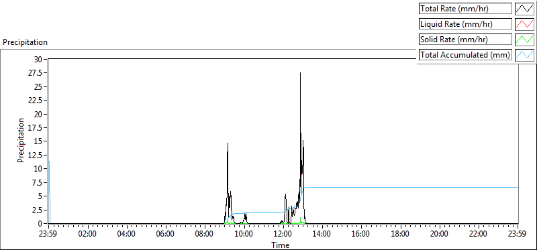537x250 pixels.
Task: Click the Time axis label
Action: point(281,245)
